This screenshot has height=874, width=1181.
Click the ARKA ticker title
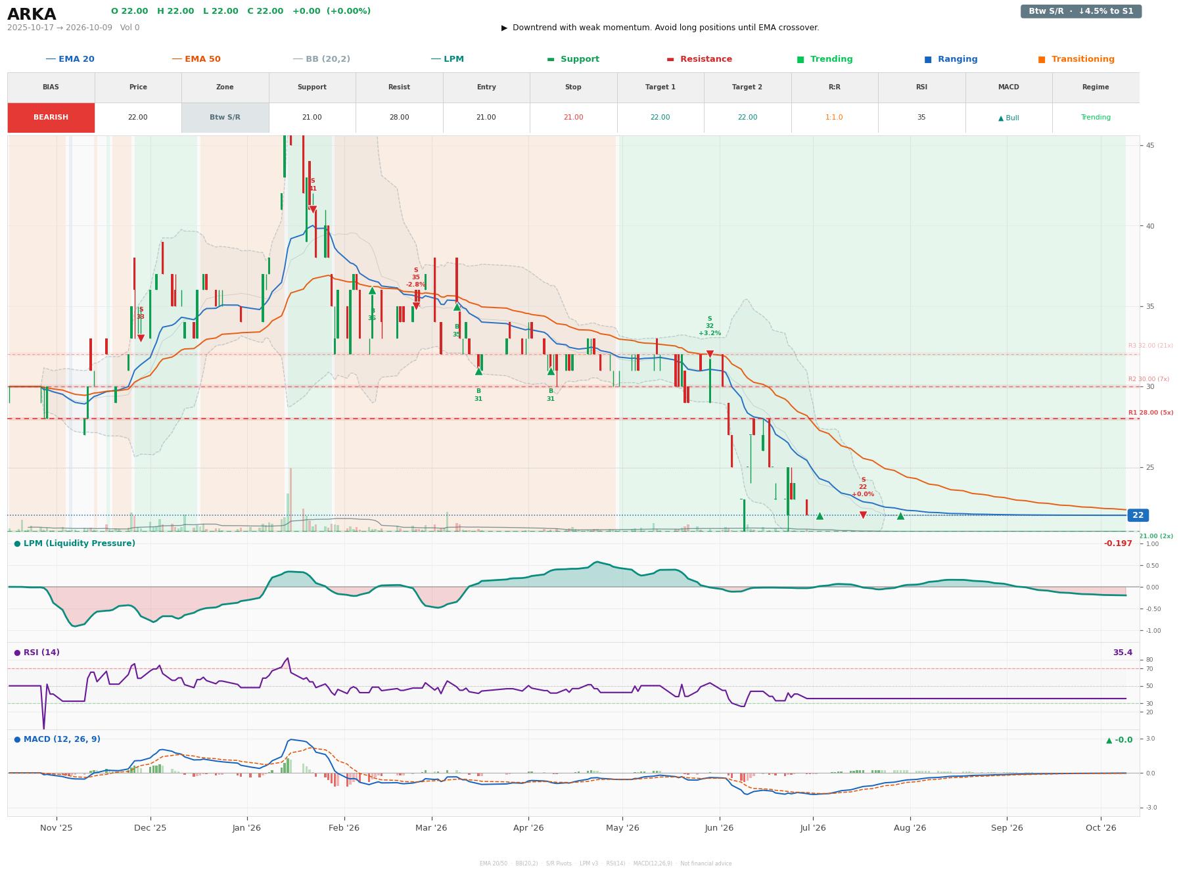point(32,14)
